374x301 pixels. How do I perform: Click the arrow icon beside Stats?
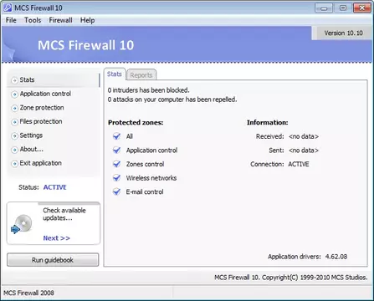coord(14,80)
